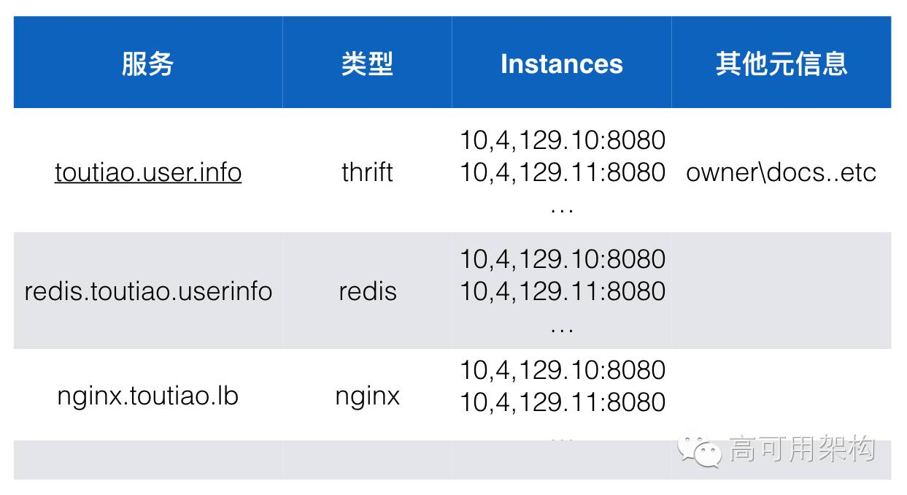
Task: Select the 类型 column header
Action: [367, 64]
